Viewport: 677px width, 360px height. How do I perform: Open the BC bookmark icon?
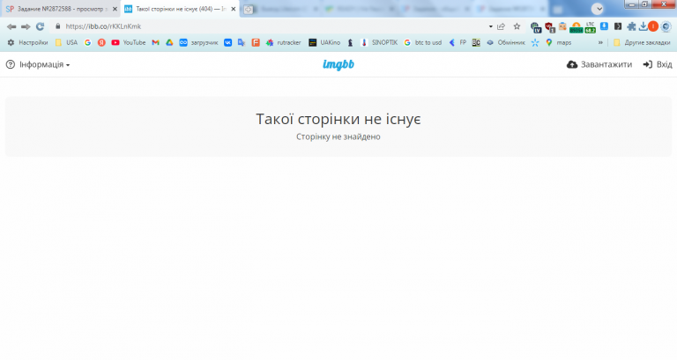pos(476,42)
